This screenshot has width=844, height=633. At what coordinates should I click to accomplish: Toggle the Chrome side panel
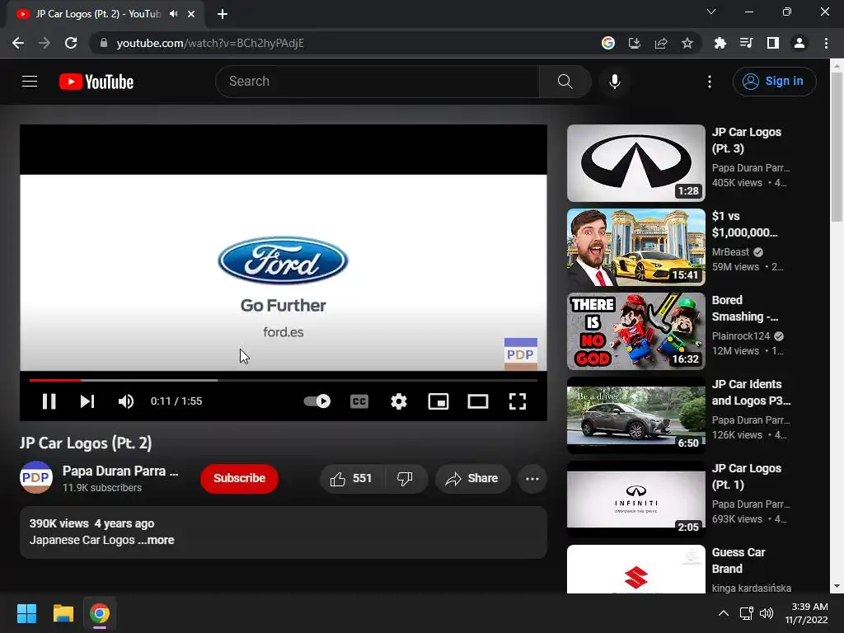point(773,43)
